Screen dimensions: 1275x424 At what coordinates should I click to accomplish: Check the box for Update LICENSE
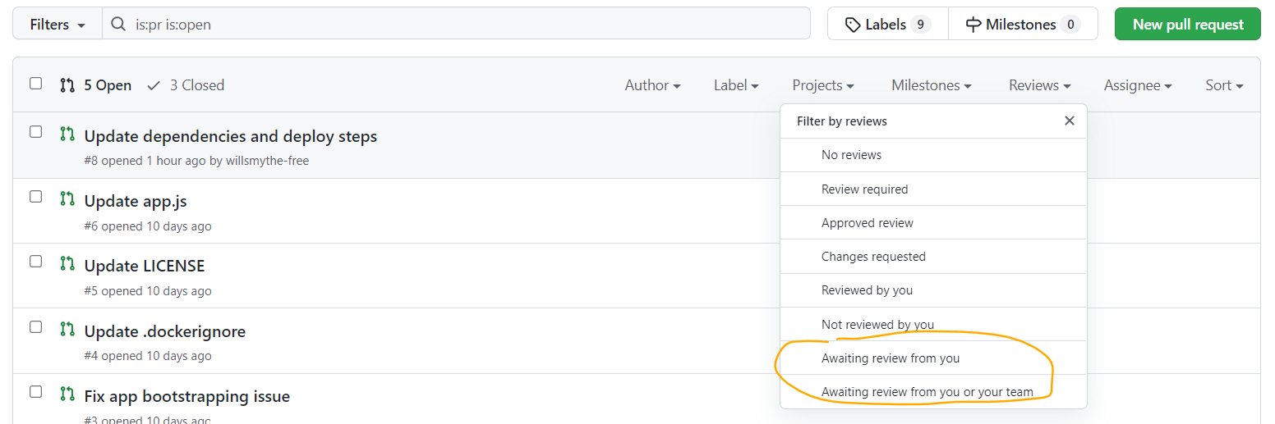35,261
